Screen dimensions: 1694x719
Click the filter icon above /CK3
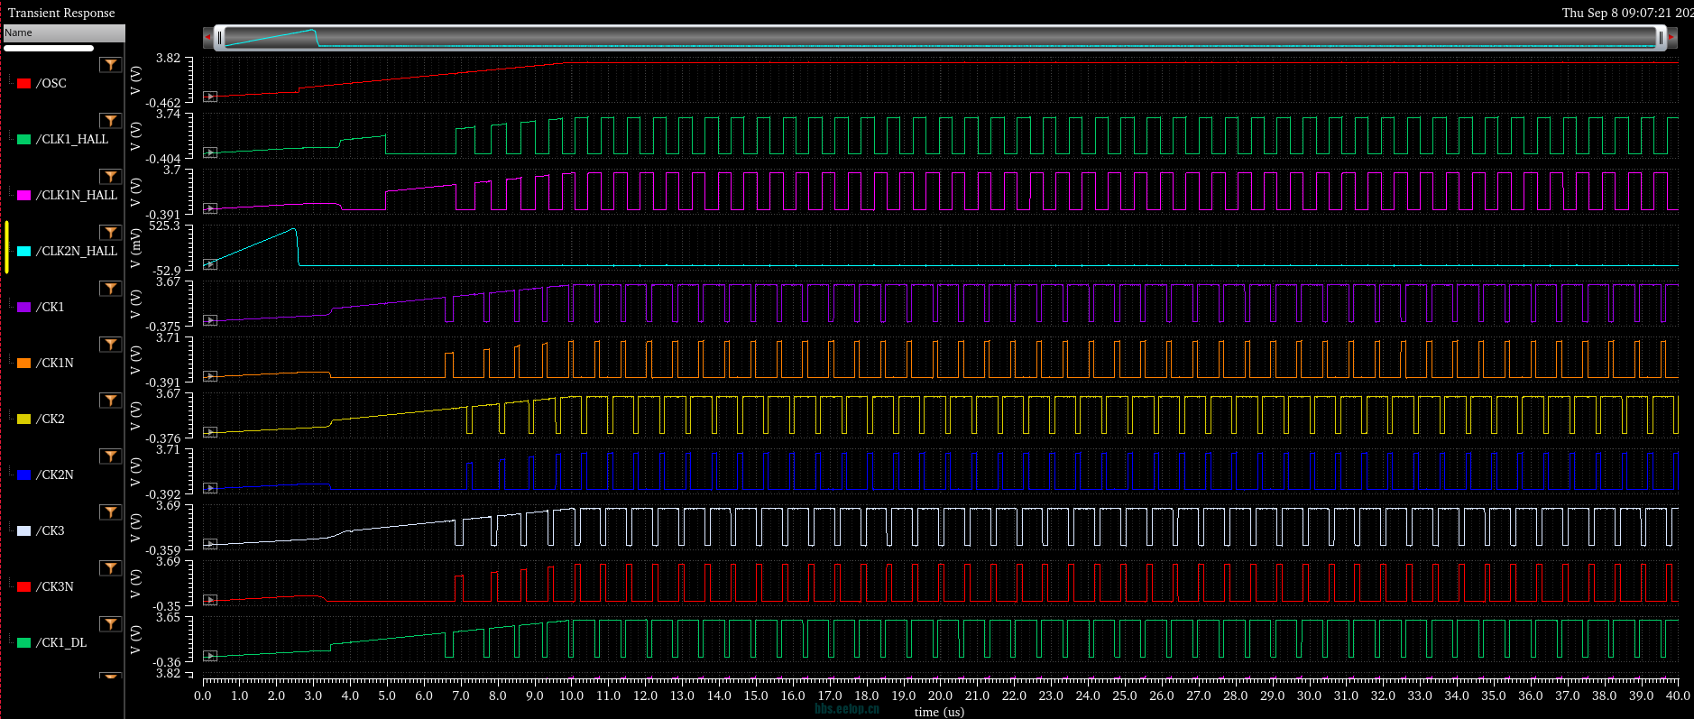(110, 512)
